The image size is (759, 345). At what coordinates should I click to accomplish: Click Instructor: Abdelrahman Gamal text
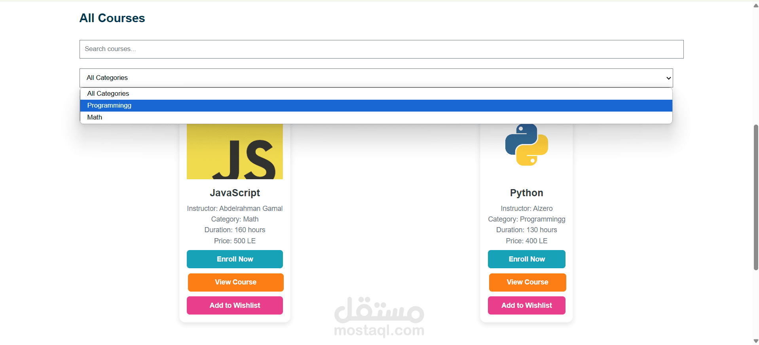point(235,209)
